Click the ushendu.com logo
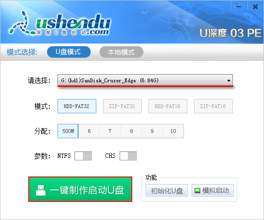The image size is (264, 220). (x=60, y=23)
